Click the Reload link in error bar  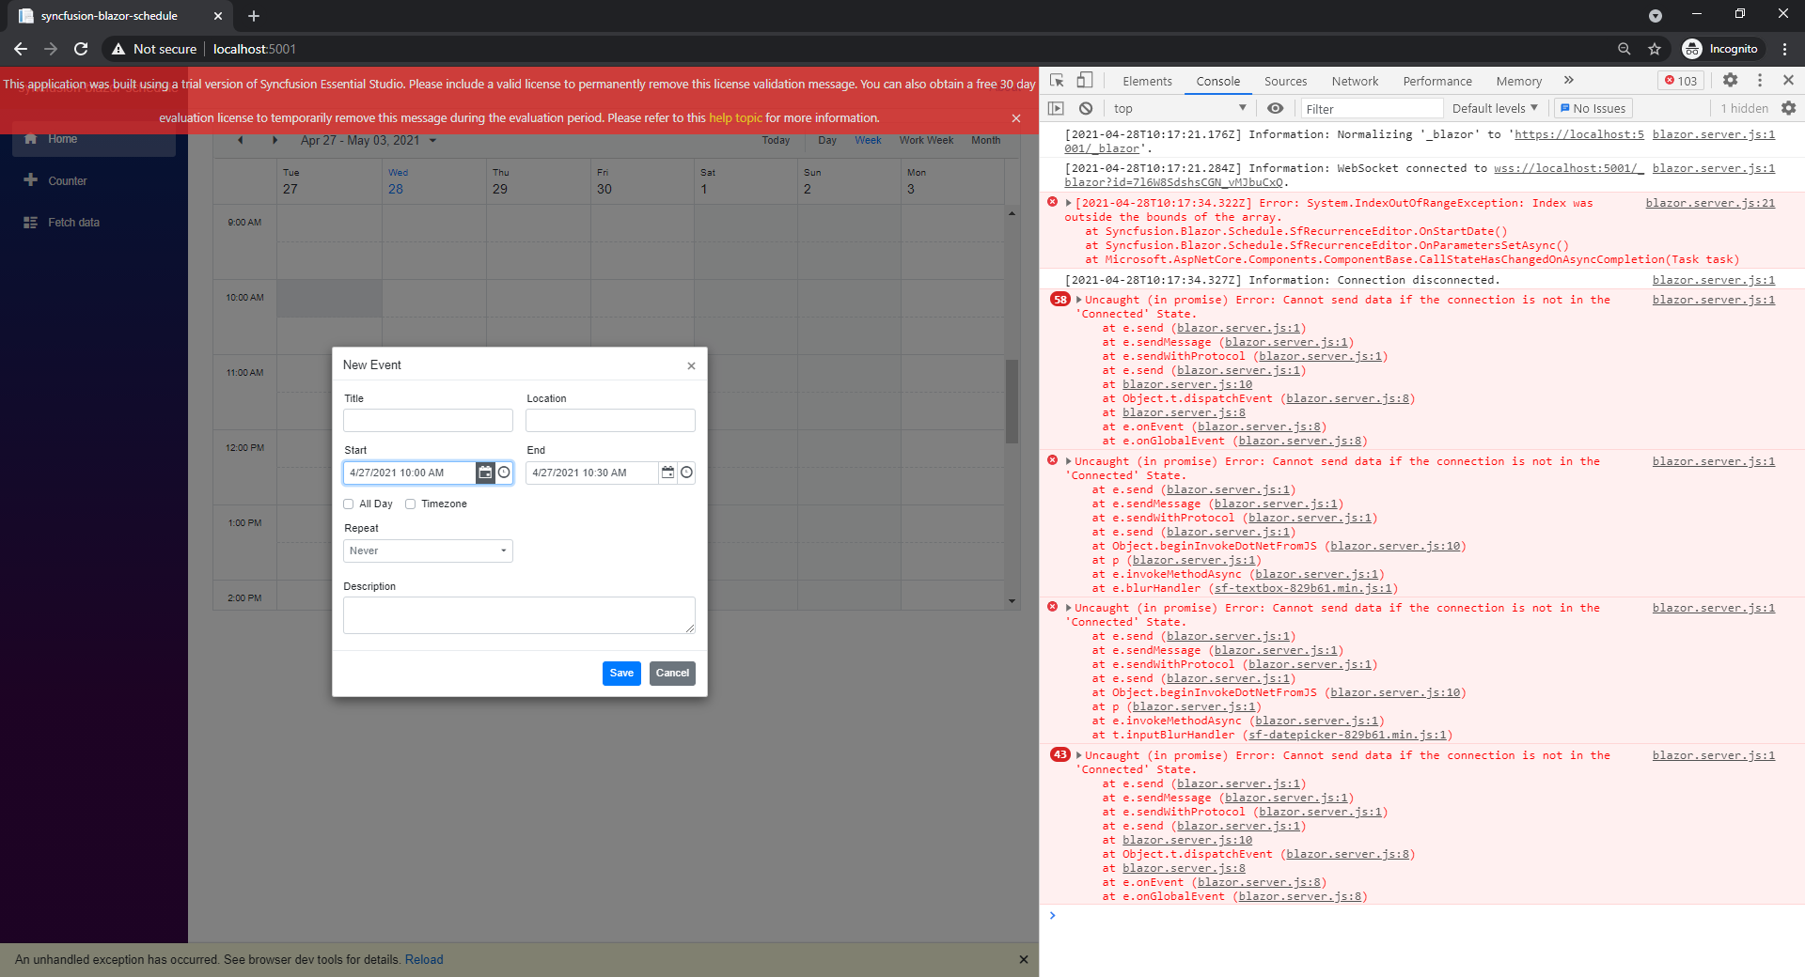pos(424,959)
